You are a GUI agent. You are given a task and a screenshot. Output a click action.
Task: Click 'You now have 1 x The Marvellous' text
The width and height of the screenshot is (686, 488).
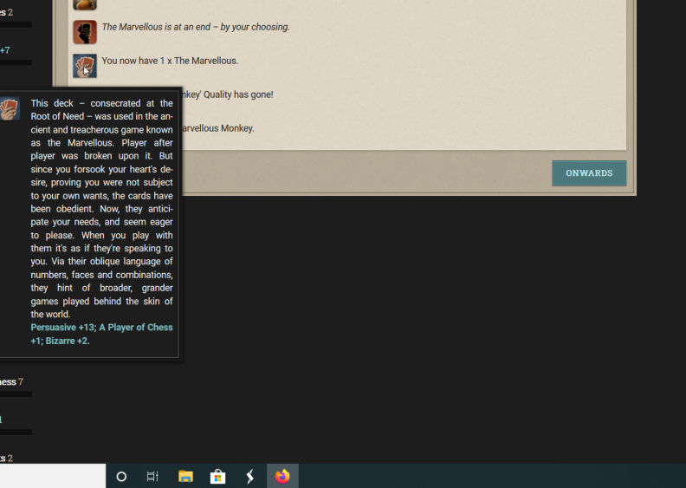(x=170, y=61)
